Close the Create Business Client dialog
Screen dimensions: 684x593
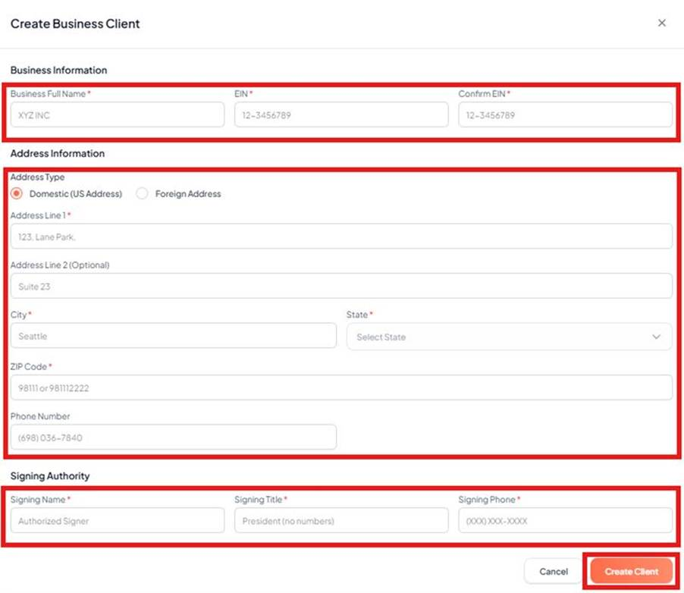pos(661,24)
